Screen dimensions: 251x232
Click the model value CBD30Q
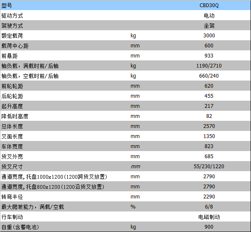tap(209, 5)
